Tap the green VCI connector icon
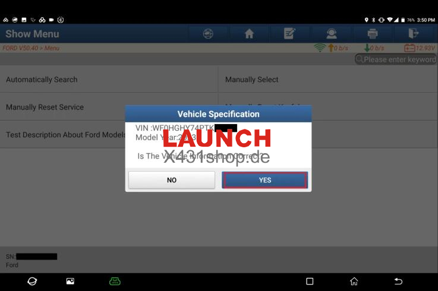The image size is (438, 291). pos(114,281)
